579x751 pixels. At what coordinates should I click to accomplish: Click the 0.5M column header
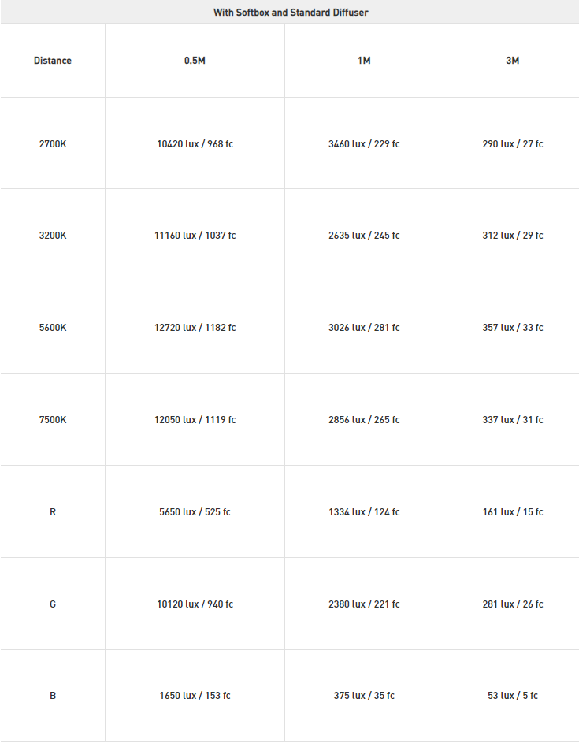click(x=195, y=61)
